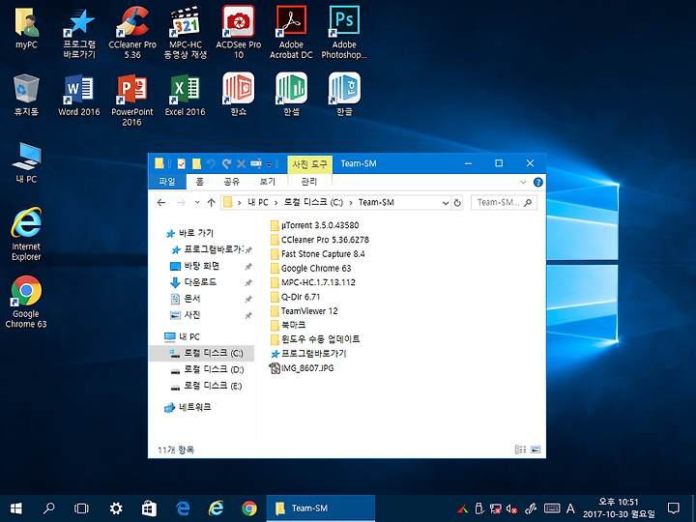Click Properties icon in quick access toolbar
696x522 pixels.
(181, 163)
